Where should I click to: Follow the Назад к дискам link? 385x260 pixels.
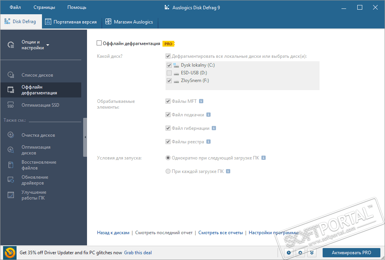pyautogui.click(x=113, y=233)
